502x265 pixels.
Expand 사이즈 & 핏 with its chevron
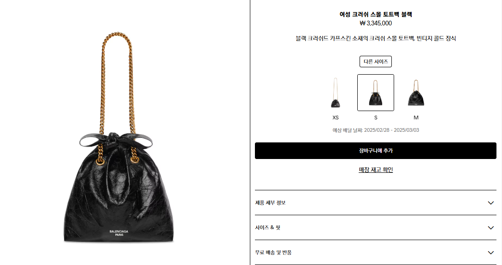point(490,228)
